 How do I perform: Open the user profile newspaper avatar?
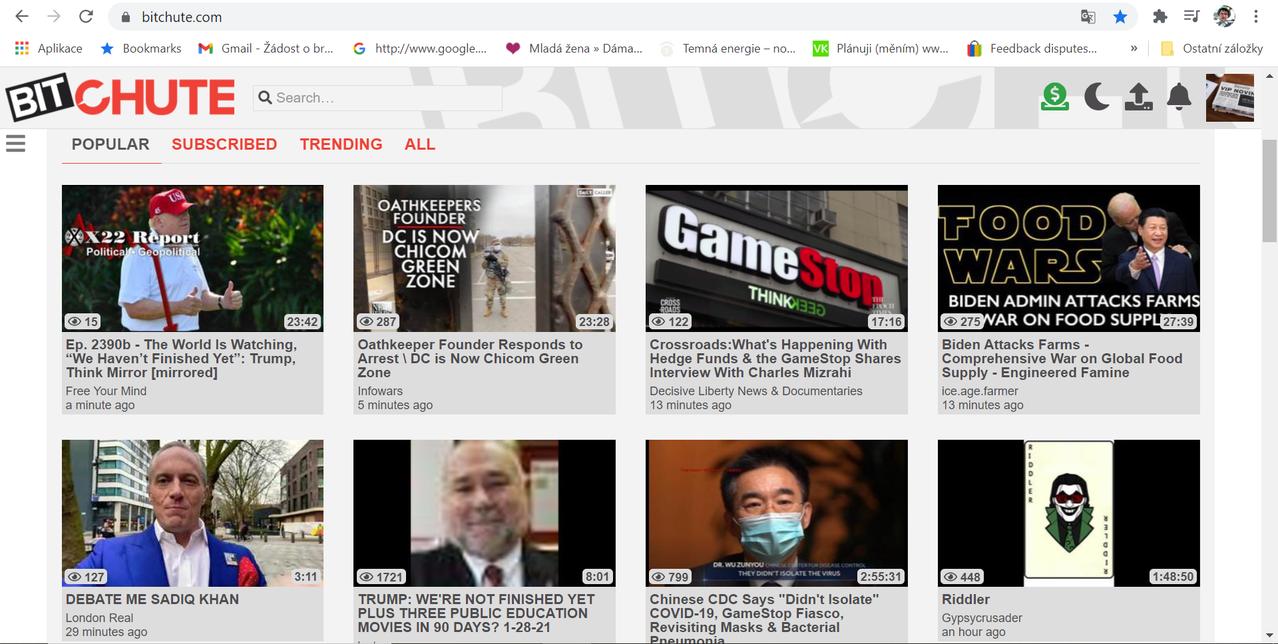tap(1230, 98)
